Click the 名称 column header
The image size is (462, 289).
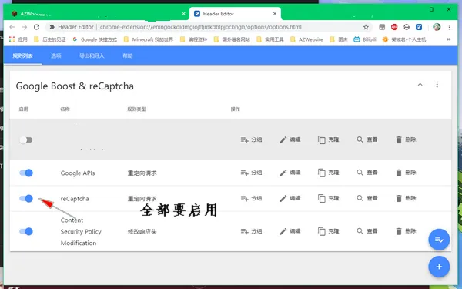(x=65, y=109)
